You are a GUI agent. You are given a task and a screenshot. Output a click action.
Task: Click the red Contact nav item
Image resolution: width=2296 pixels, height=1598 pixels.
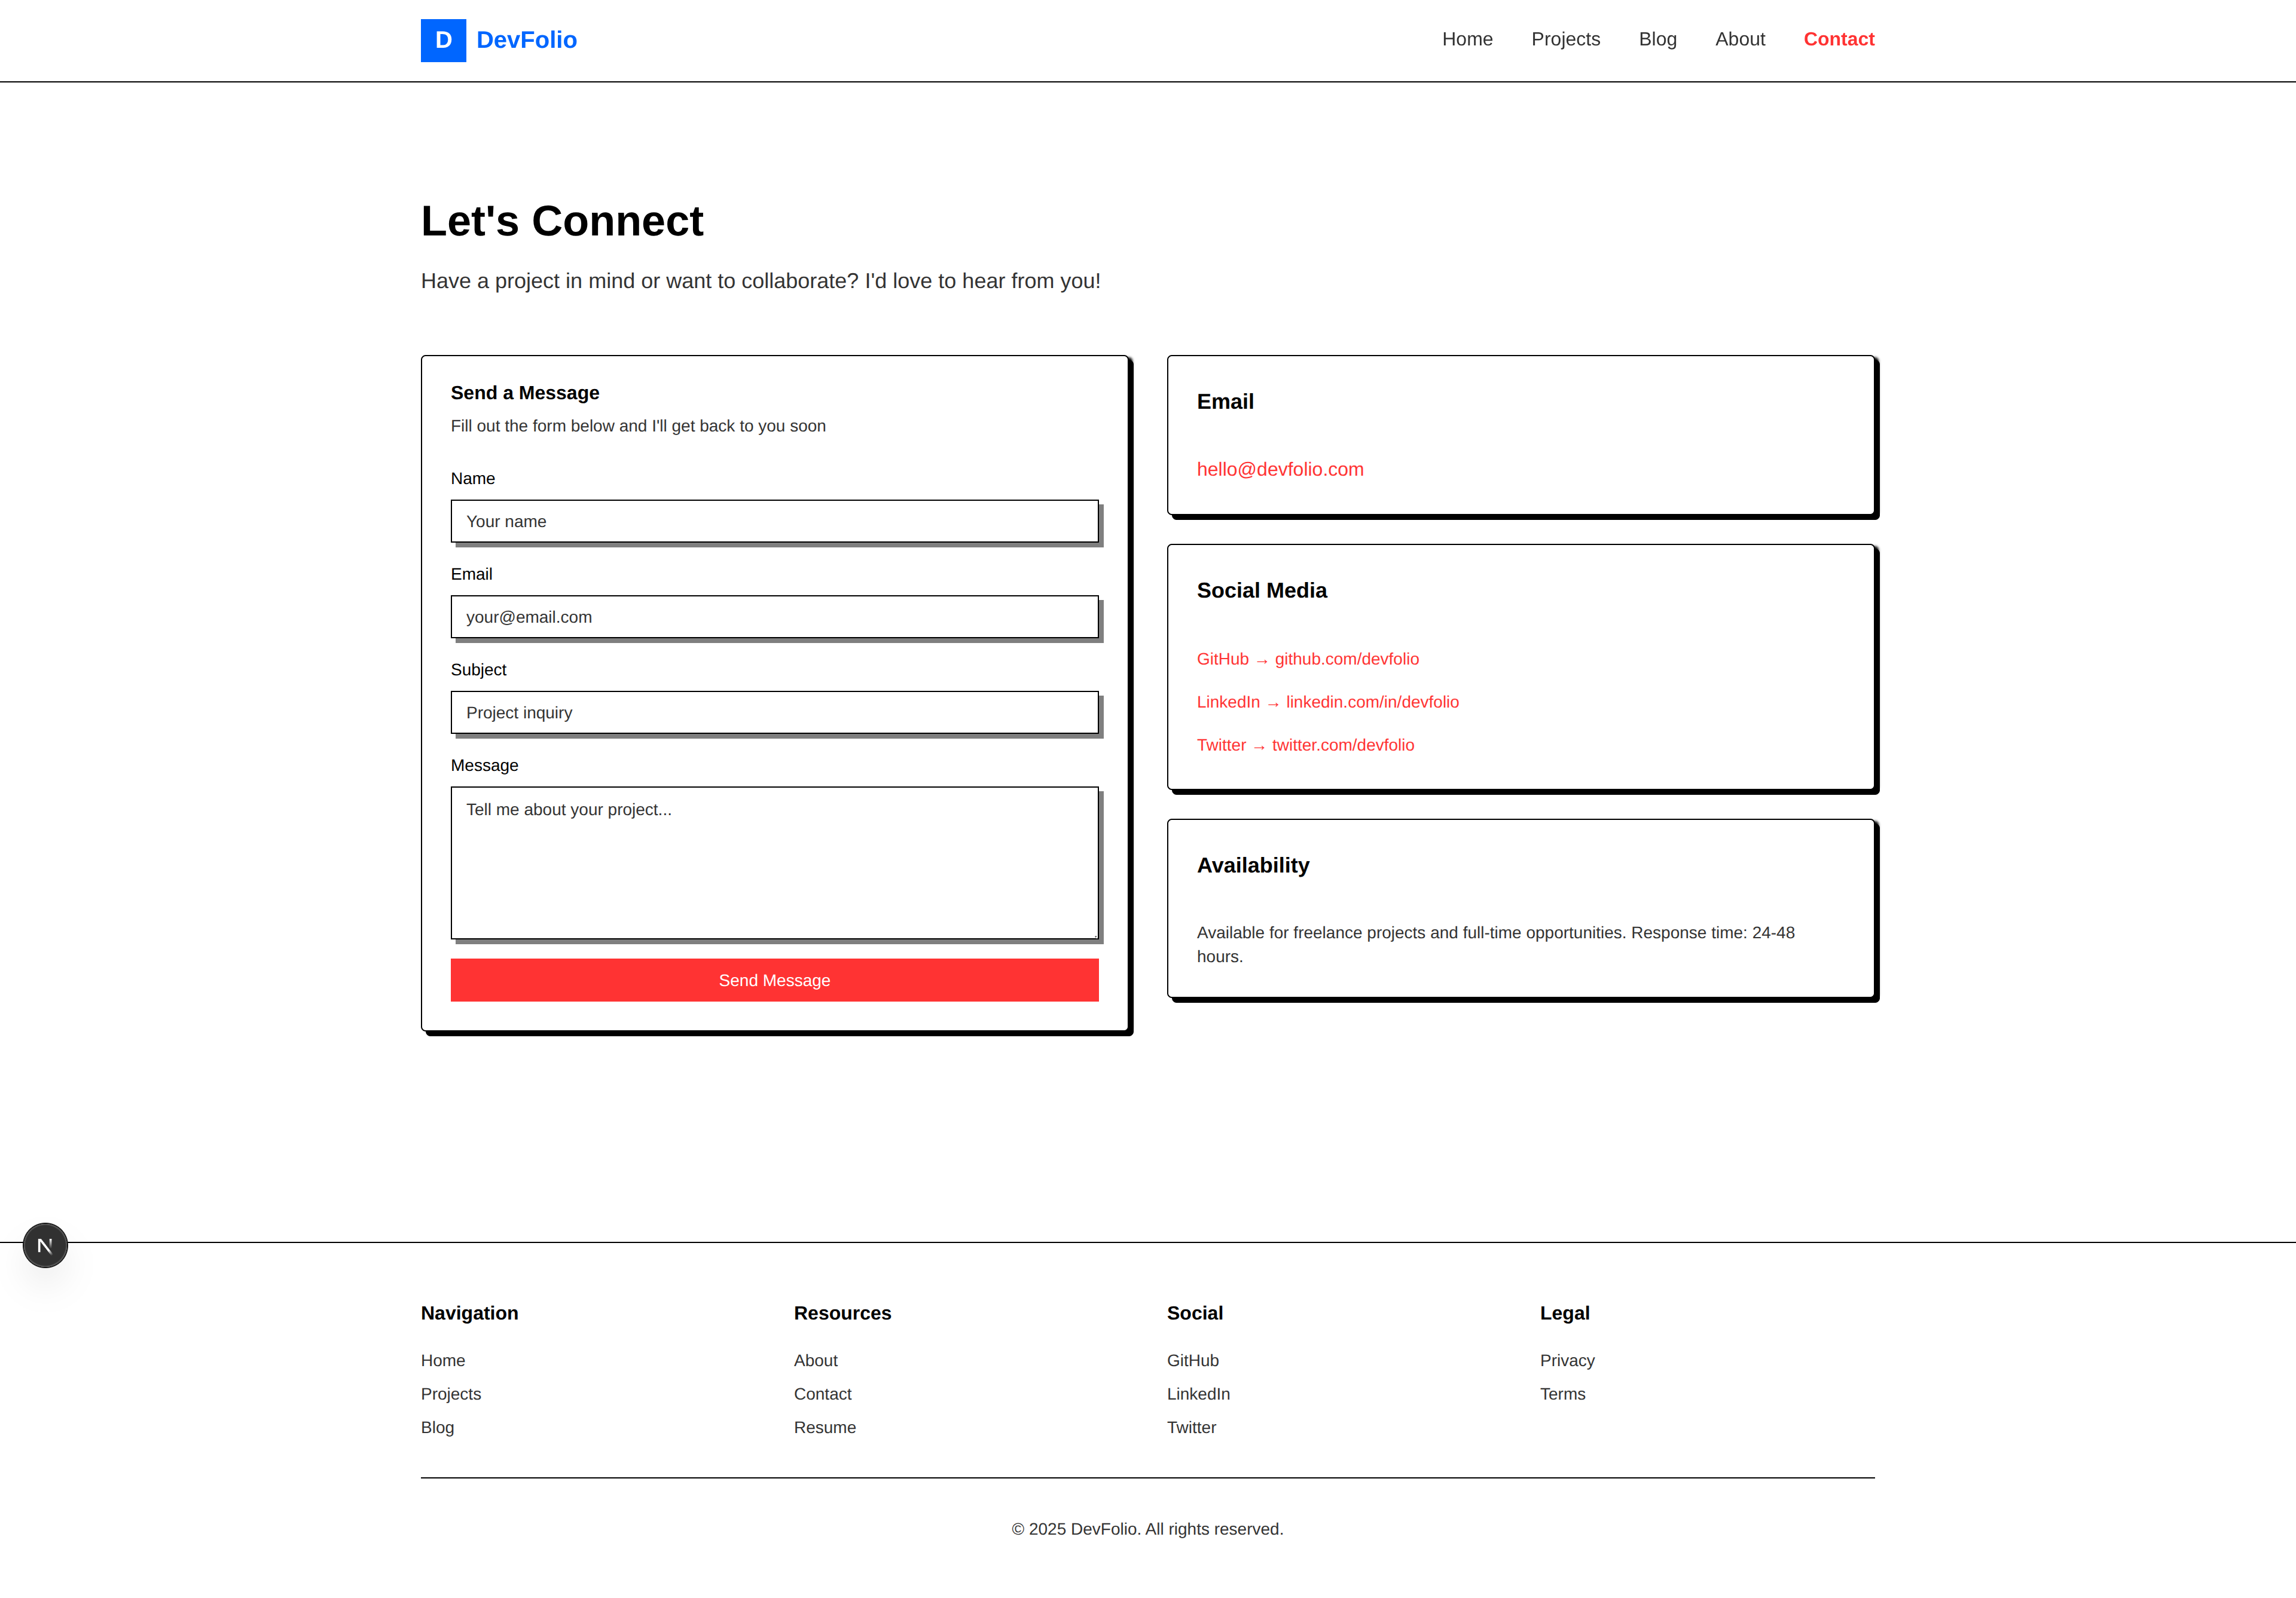tap(1838, 39)
